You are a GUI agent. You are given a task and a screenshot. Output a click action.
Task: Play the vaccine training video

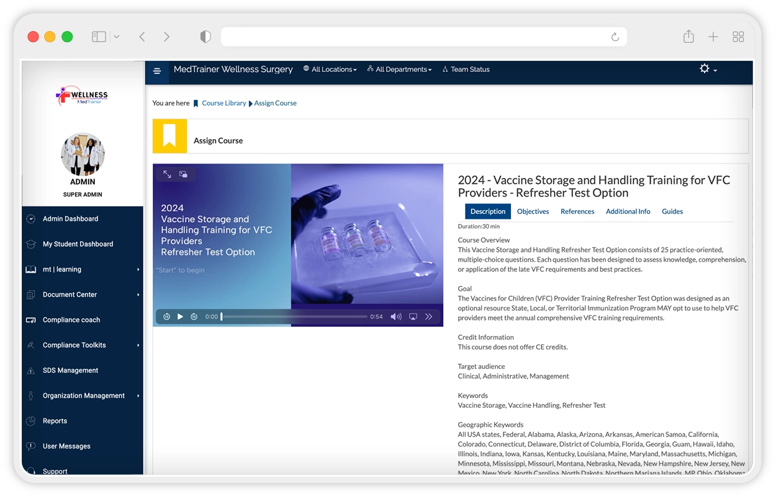click(180, 317)
